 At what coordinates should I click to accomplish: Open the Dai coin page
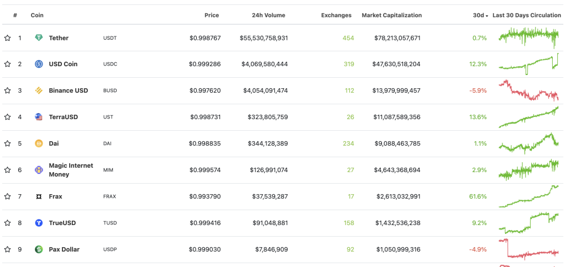pyautogui.click(x=54, y=143)
